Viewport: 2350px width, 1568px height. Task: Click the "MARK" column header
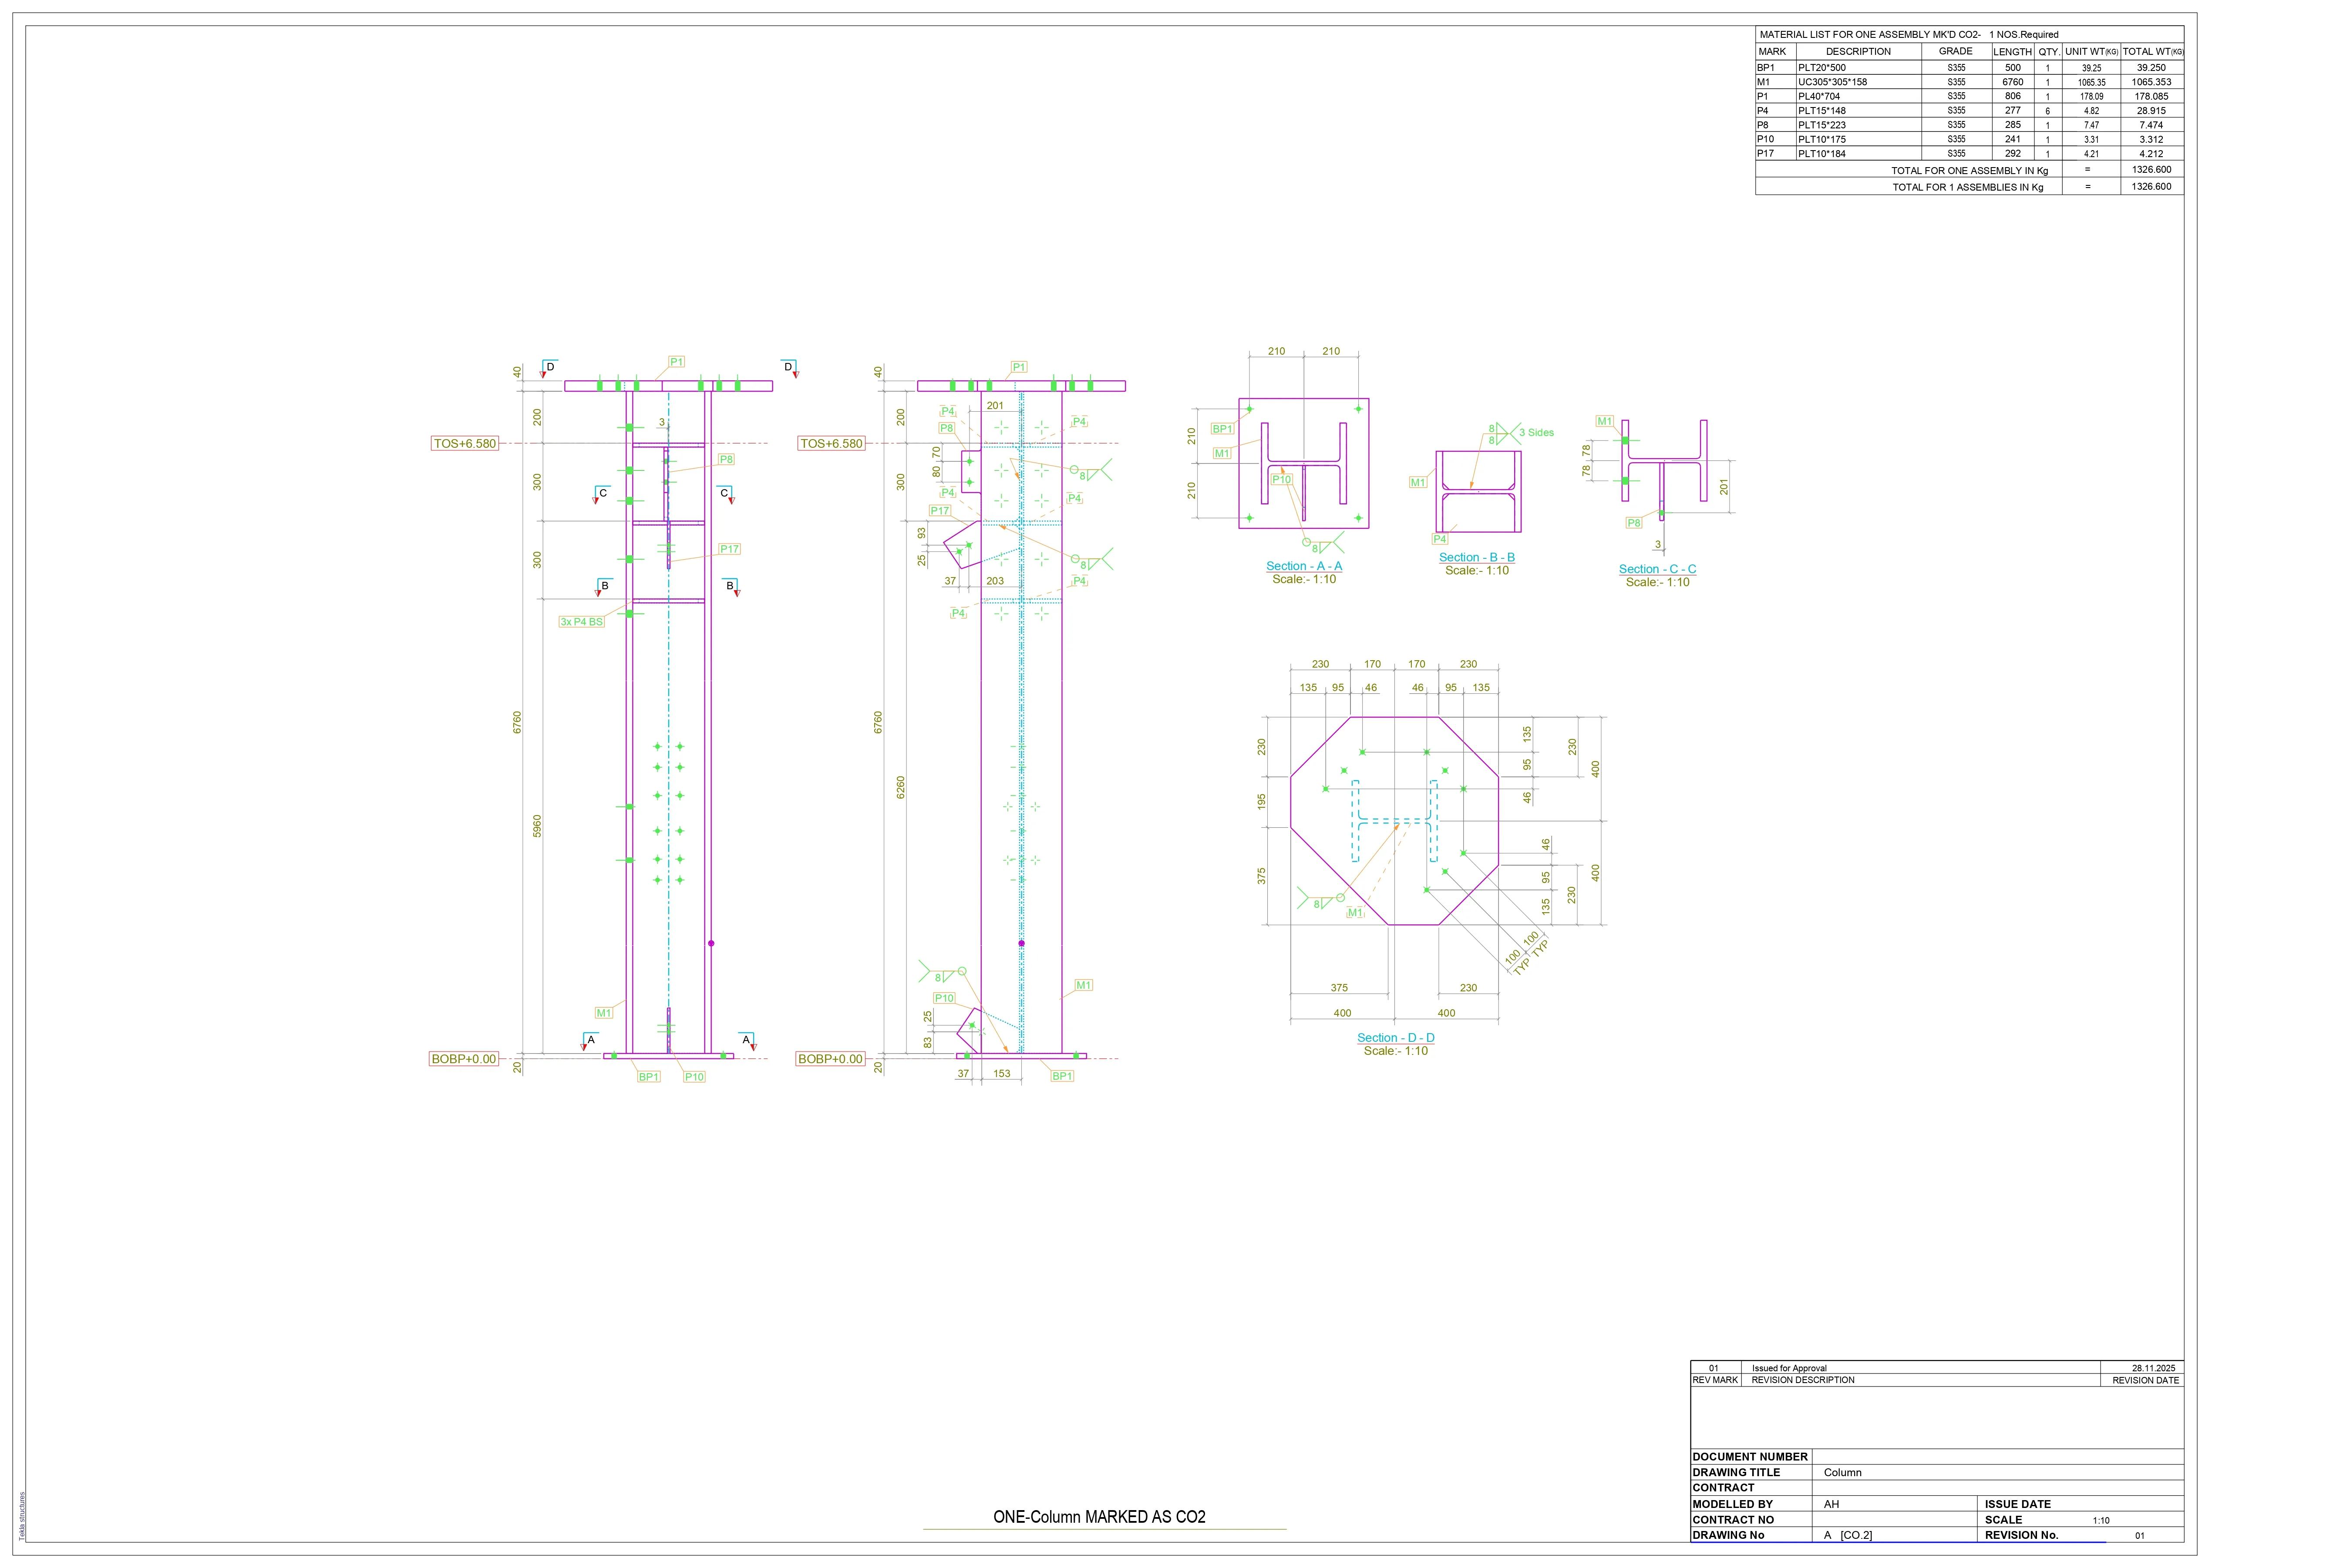(x=1772, y=52)
